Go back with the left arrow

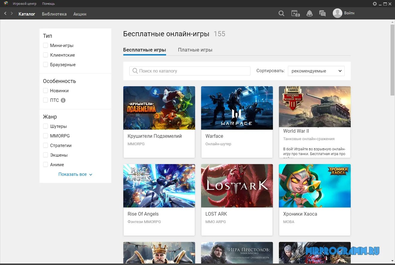point(5,13)
